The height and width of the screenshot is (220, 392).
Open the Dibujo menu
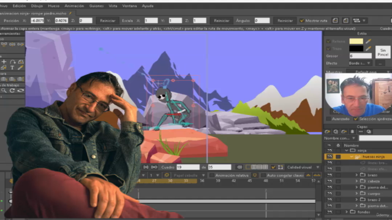[x=37, y=5]
